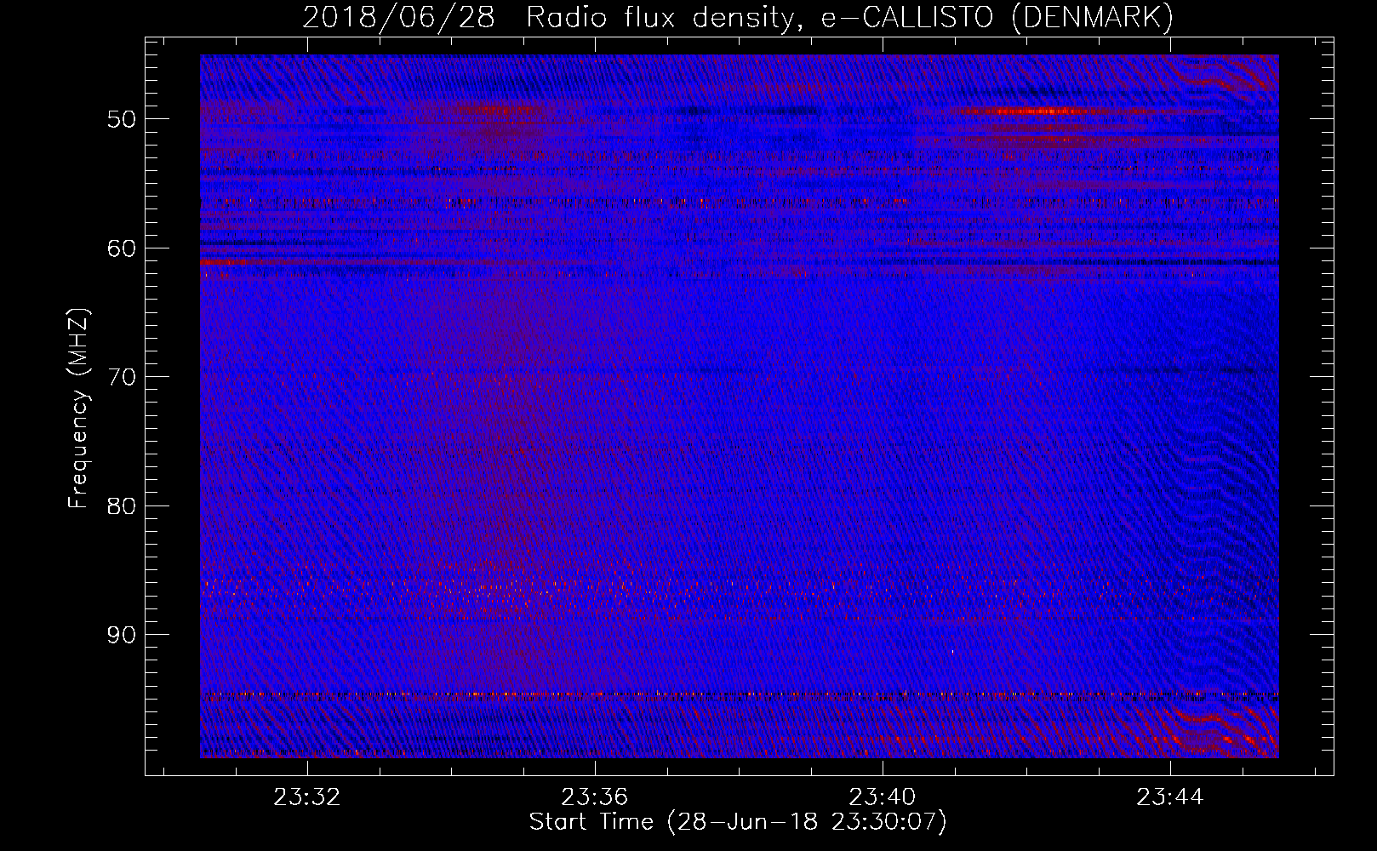Click the 90 frequency tick label
This screenshot has width=1377, height=851.
click(122, 636)
